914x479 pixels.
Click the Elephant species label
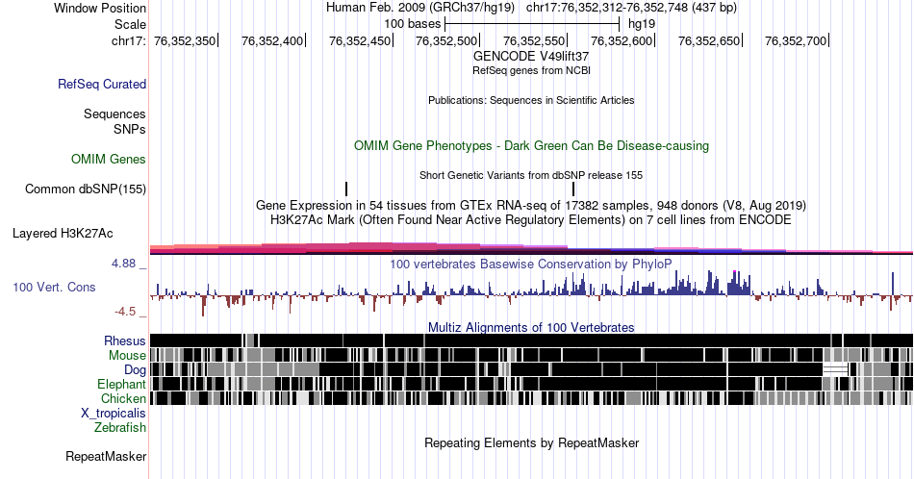pos(122,384)
